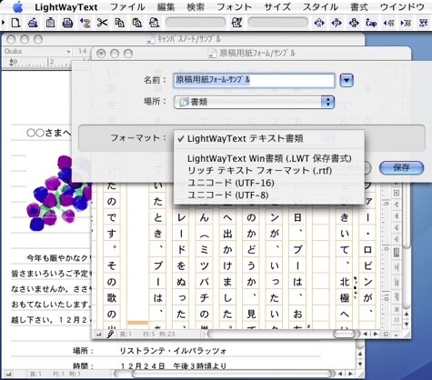Image resolution: width=432 pixels, height=380 pixels.
Task: Click the grapes illustration in the back window
Action: 59,193
